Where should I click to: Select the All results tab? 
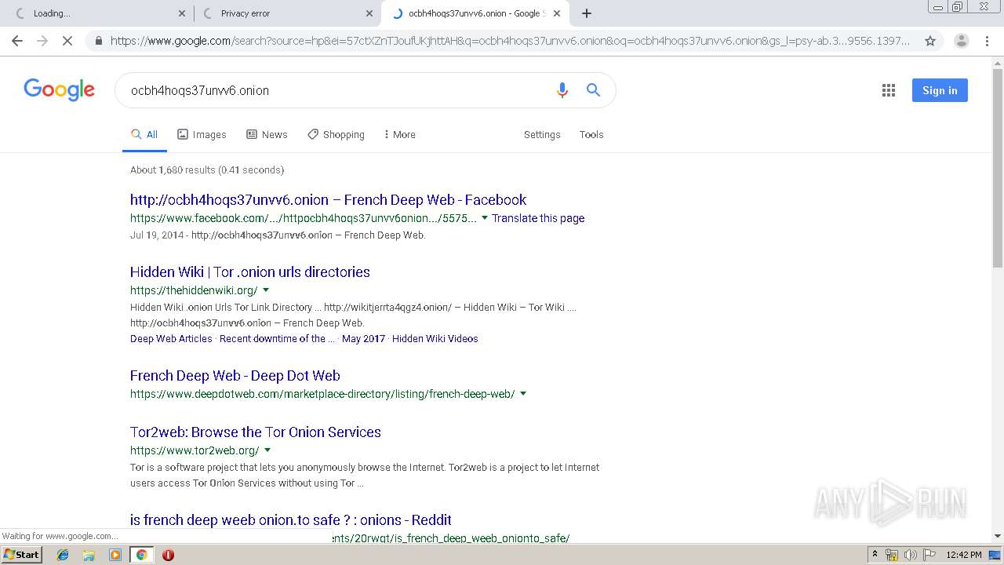[x=144, y=135]
